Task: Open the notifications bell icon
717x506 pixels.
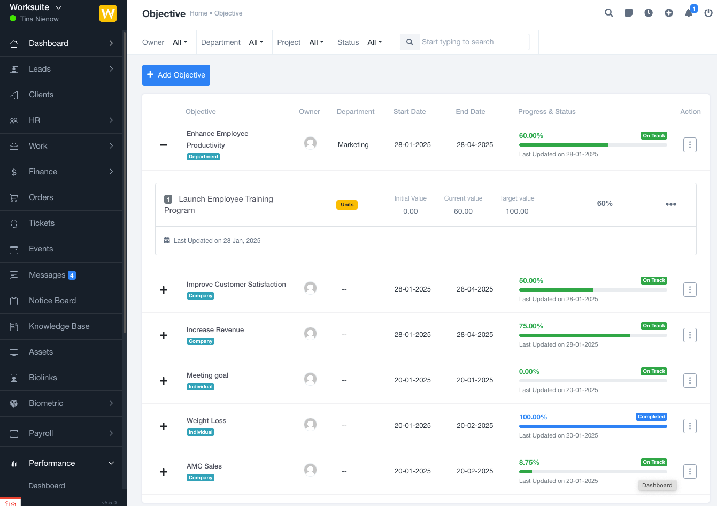Action: click(689, 13)
